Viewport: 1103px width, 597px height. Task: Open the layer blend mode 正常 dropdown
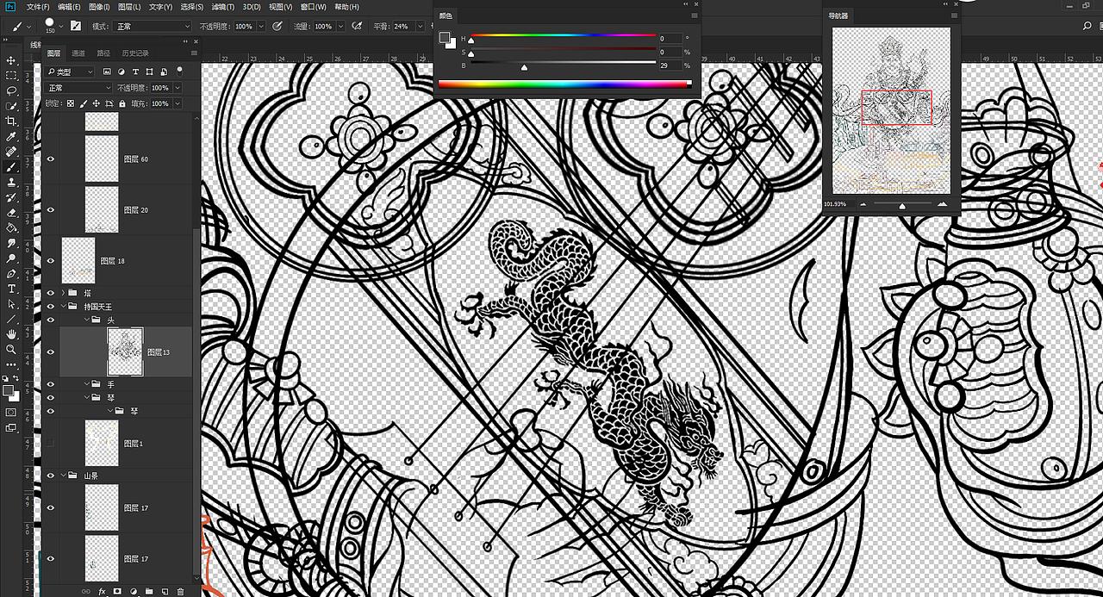click(x=79, y=88)
